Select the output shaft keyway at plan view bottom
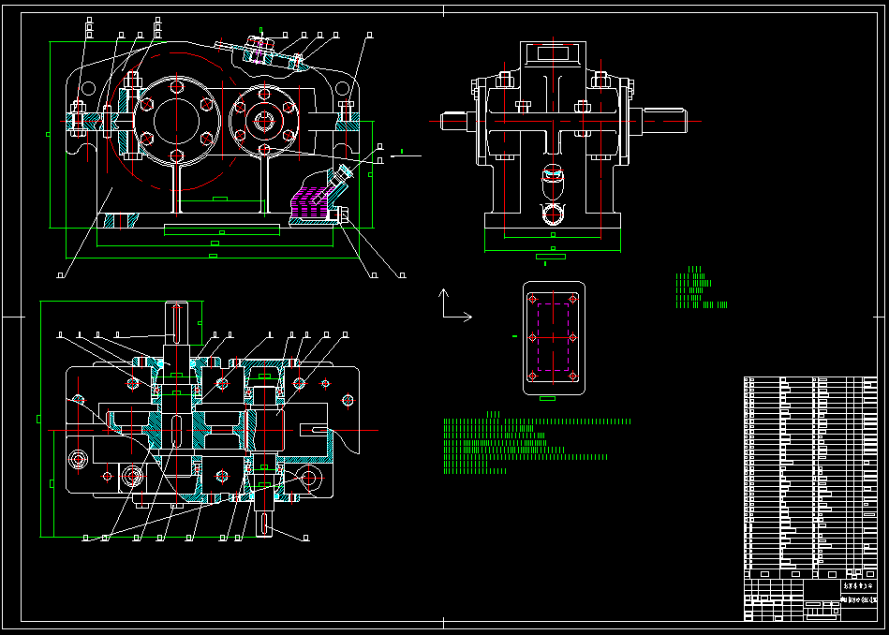Image resolution: width=889 pixels, height=635 pixels. 265,524
